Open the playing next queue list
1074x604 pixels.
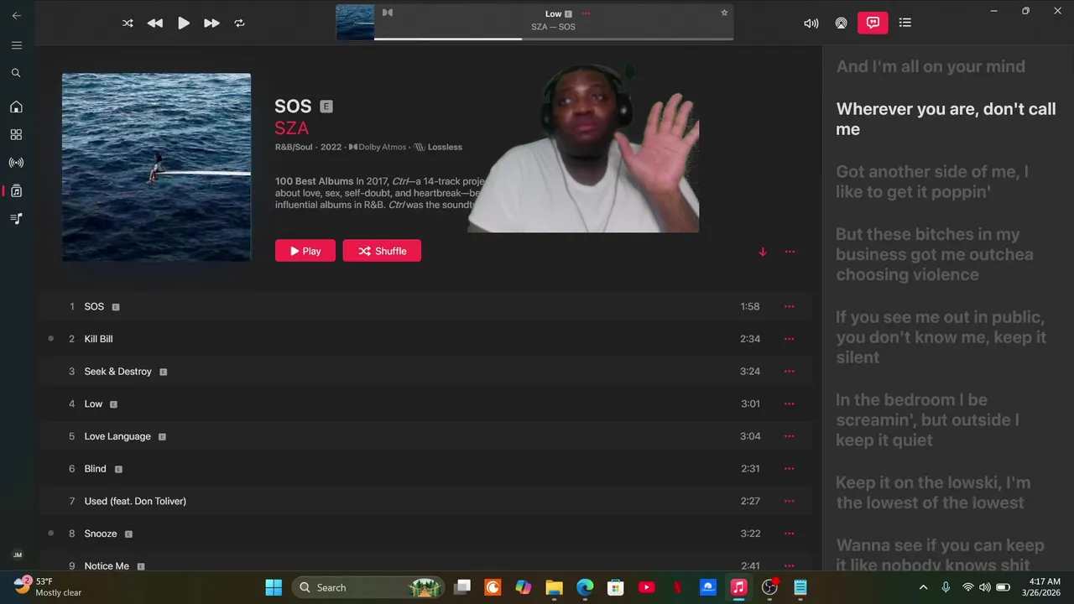(905, 23)
